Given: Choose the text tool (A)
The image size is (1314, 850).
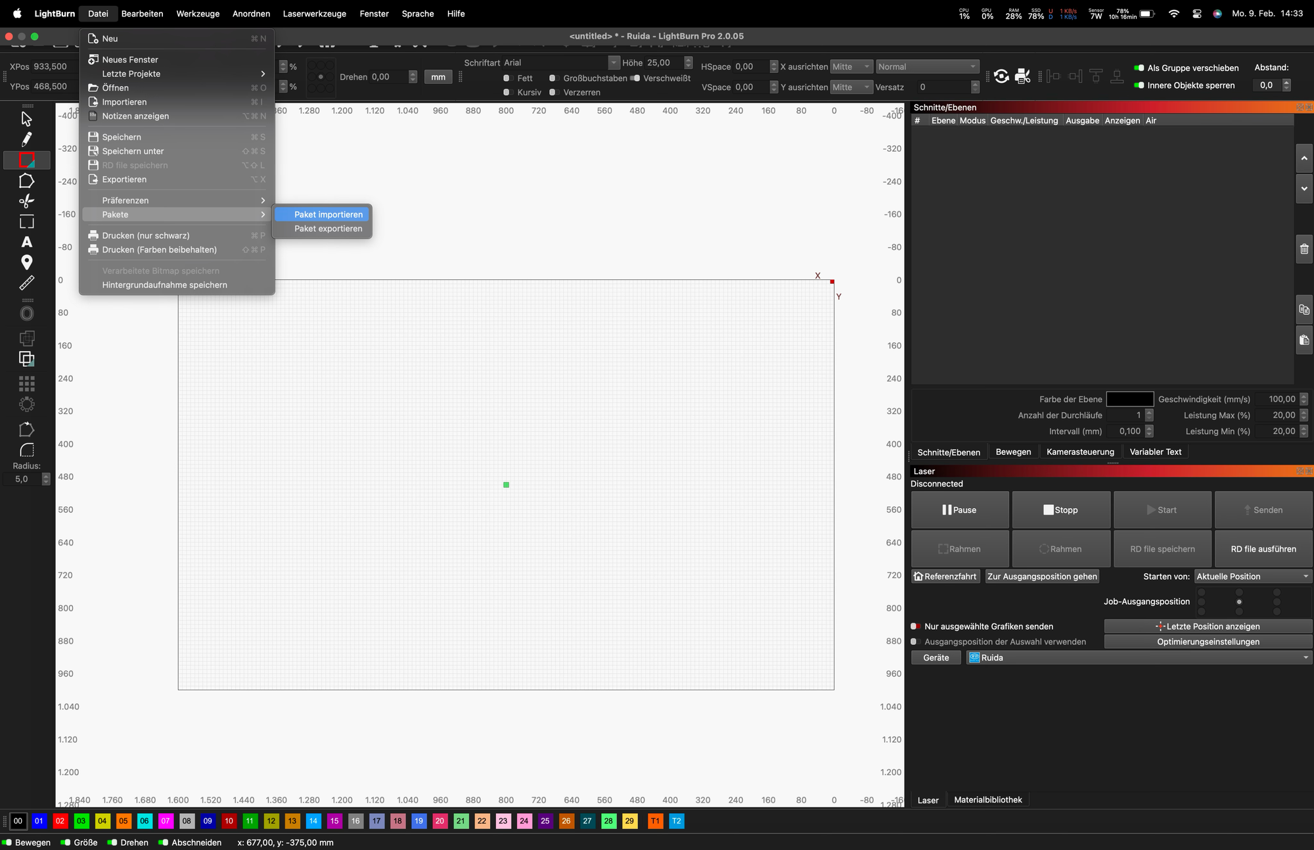Looking at the screenshot, I should [x=26, y=242].
